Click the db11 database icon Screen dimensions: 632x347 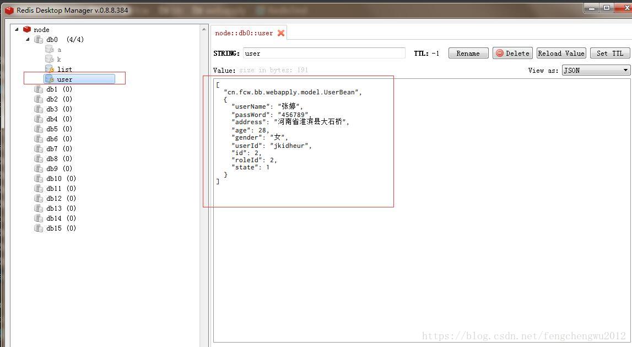click(39, 189)
